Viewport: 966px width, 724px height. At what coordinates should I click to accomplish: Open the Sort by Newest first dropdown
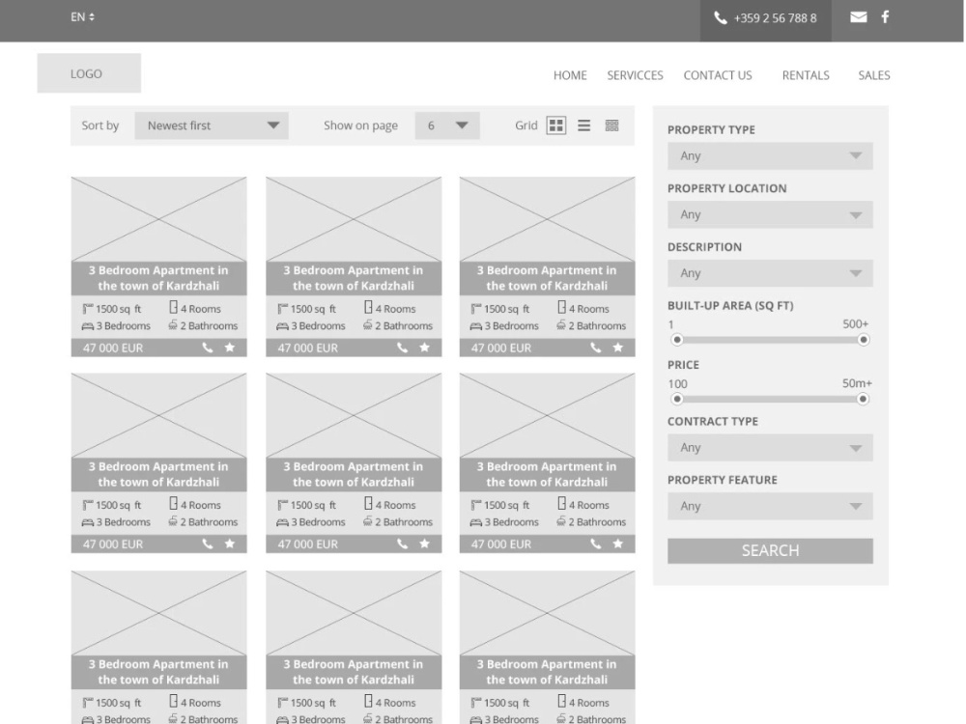click(212, 125)
